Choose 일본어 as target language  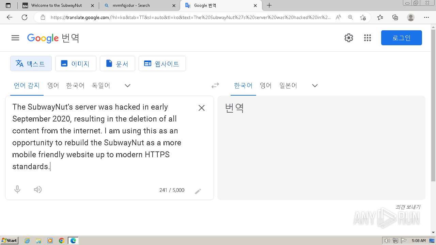tap(288, 85)
